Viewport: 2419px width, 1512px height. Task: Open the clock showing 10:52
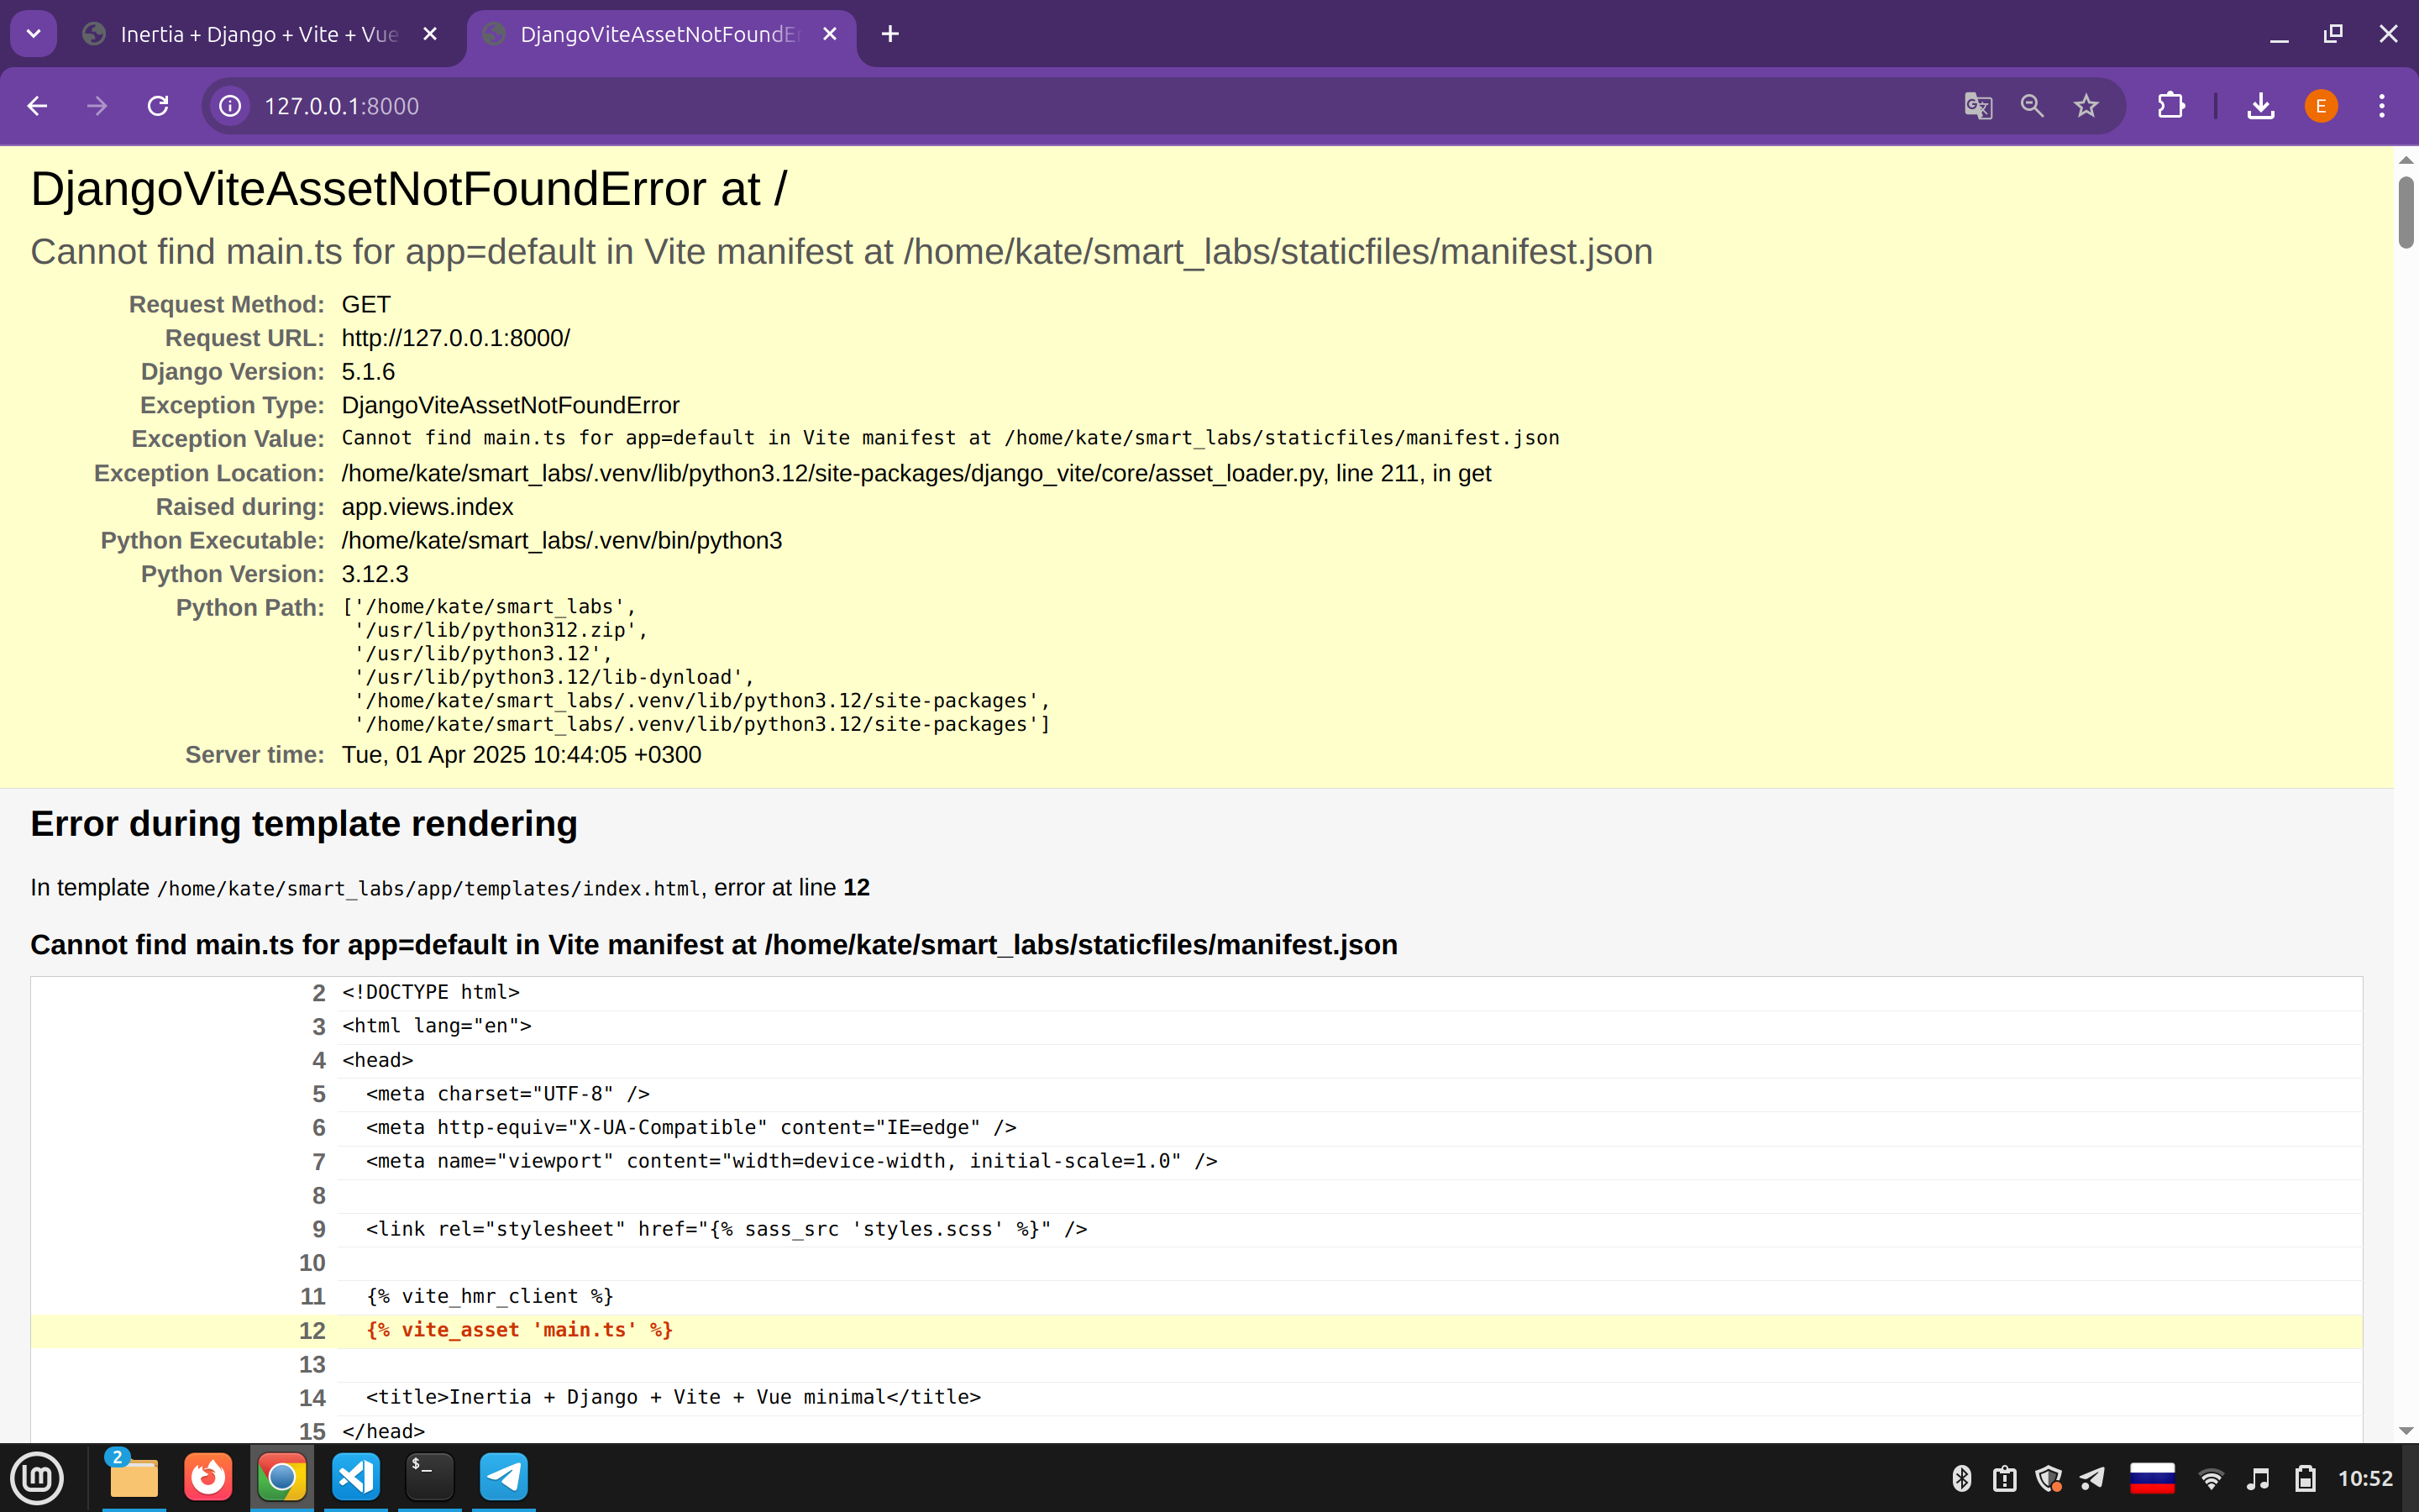click(2365, 1478)
